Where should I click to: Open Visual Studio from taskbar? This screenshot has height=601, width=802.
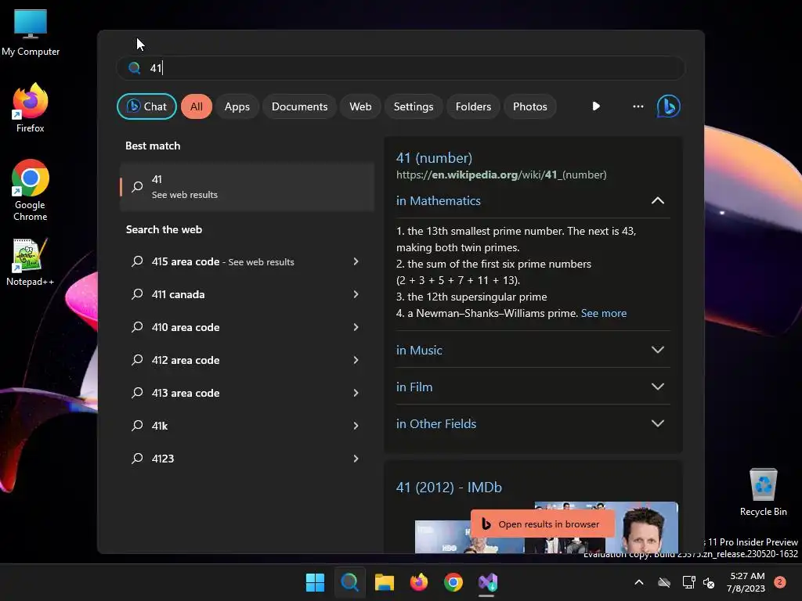point(487,582)
